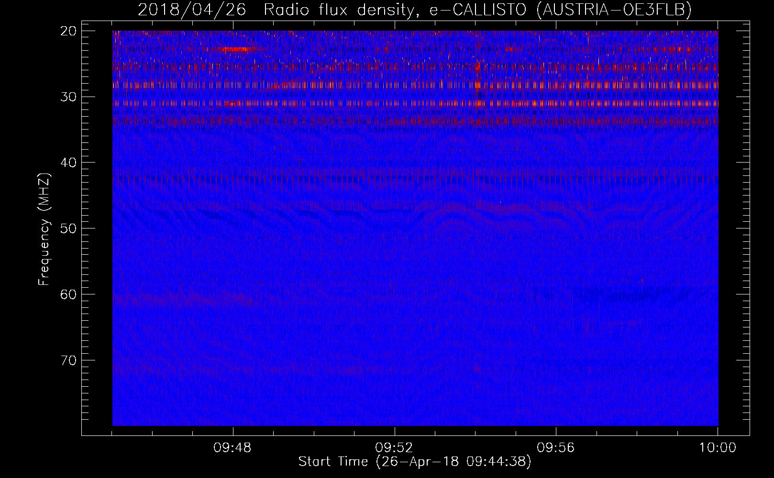Select the 20 MHz frequency tick label

point(69,31)
